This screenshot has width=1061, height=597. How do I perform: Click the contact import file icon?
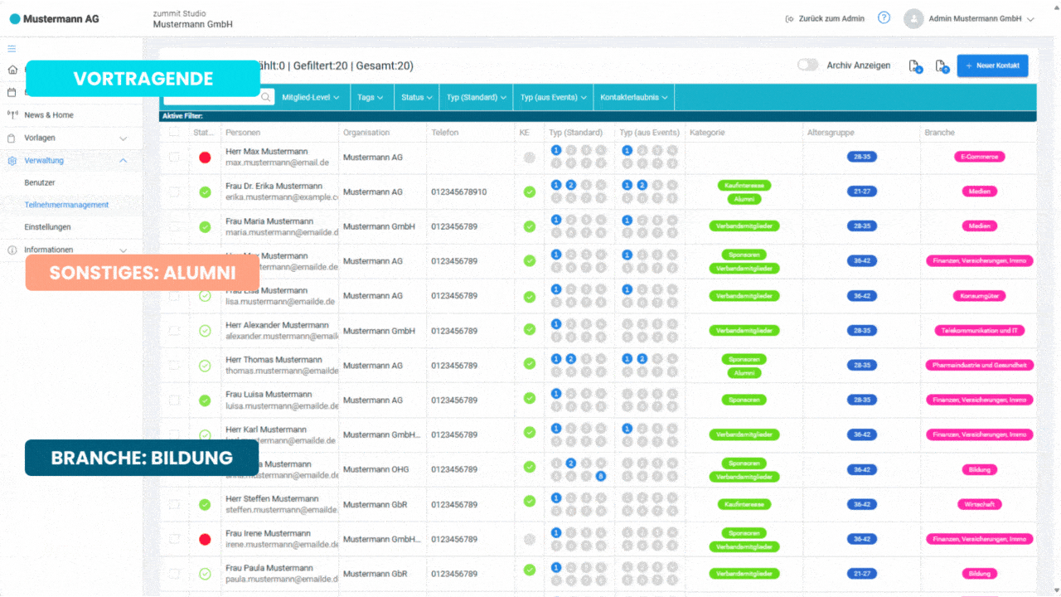pyautogui.click(x=915, y=66)
